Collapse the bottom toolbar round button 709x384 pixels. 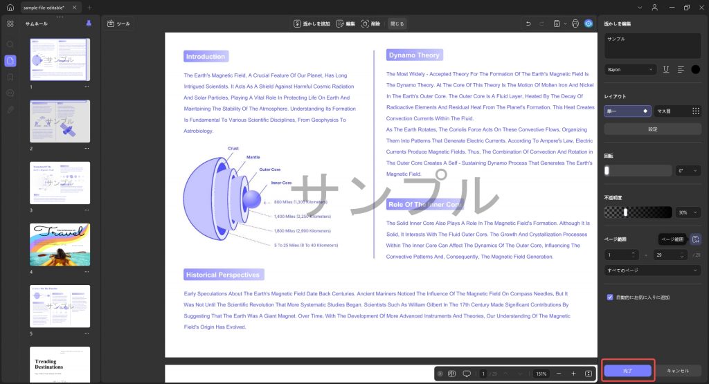click(440, 374)
